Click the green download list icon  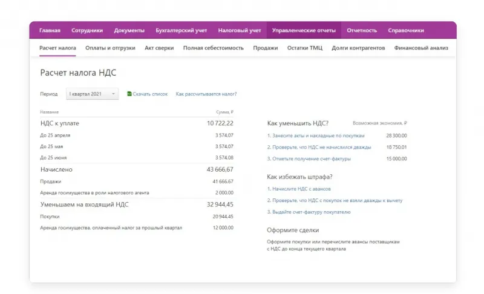point(129,94)
